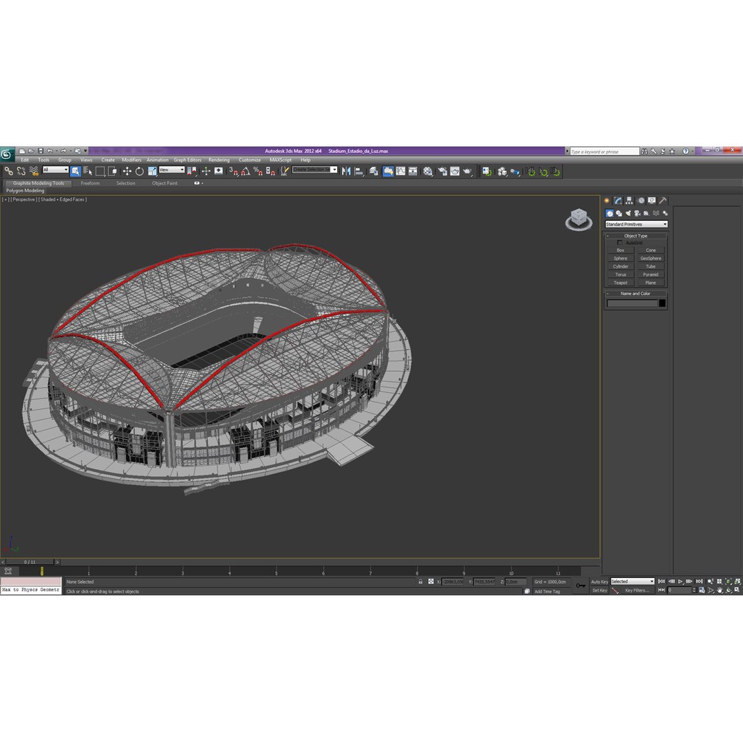Open the Motion panel tab icon
Viewport: 743px width, 743px height.
click(x=640, y=201)
